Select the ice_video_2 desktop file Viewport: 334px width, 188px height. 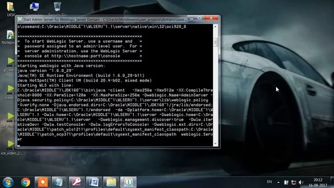(10, 147)
